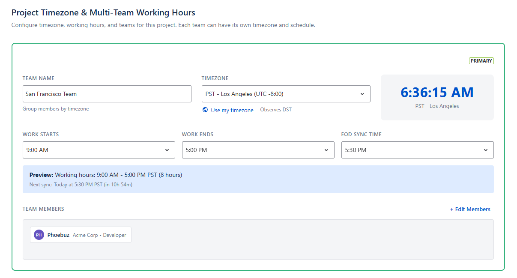Image resolution: width=517 pixels, height=278 pixels.
Task: Click the Project Timezone page heading
Action: click(x=103, y=12)
